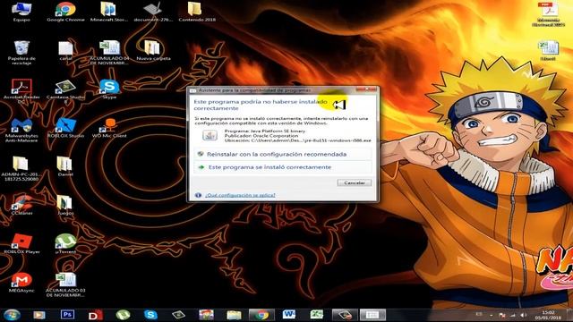
Task: Open the Windows Start menu
Action: 12,315
